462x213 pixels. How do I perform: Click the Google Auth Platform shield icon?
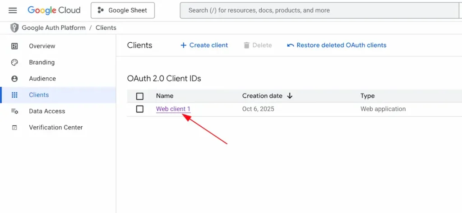click(x=15, y=28)
